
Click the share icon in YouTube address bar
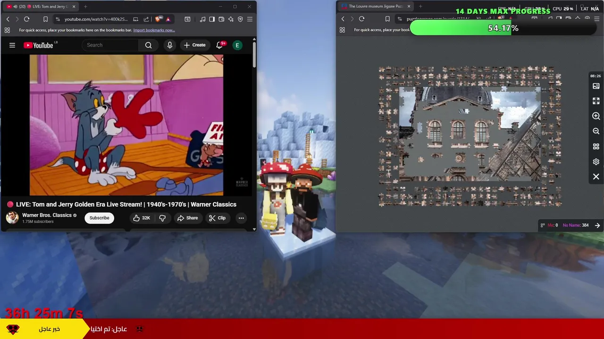coord(146,19)
